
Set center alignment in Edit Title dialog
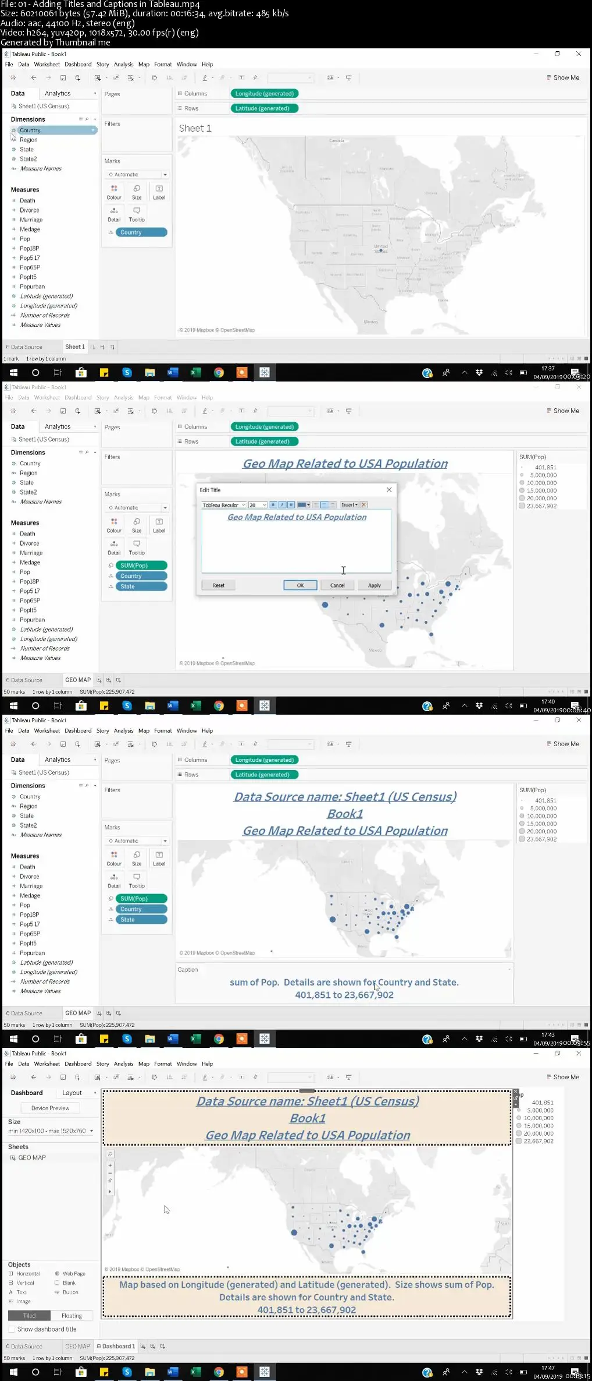(324, 505)
